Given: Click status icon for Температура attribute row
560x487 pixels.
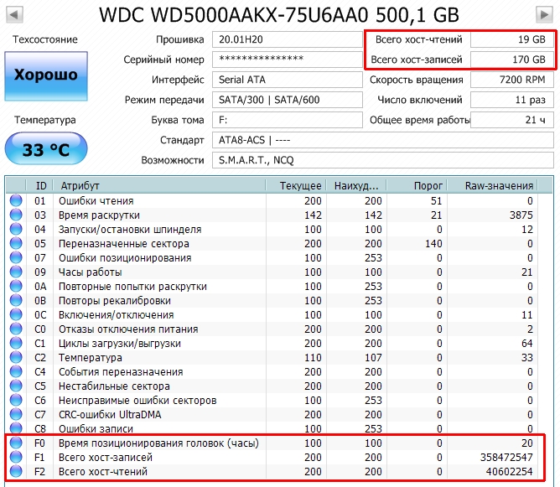Looking at the screenshot, I should pyautogui.click(x=16, y=357).
